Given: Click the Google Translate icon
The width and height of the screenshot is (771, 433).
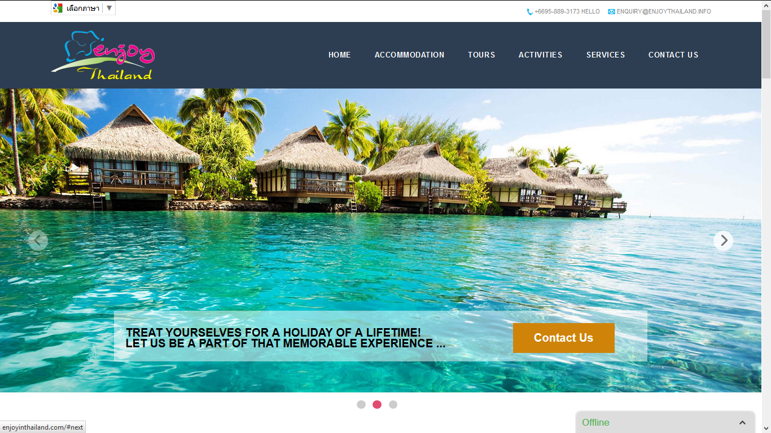Looking at the screenshot, I should tap(58, 8).
